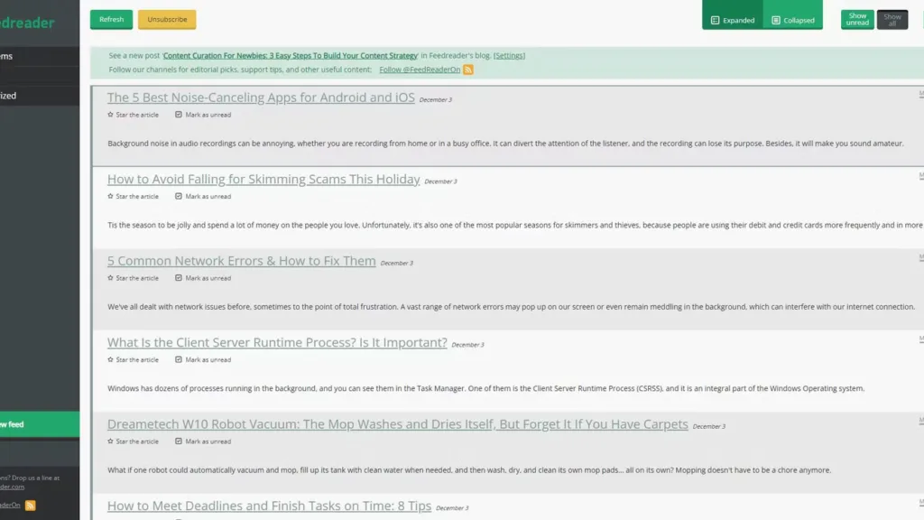Click the Noise-Canceling article summary text
Image resolution: width=924 pixels, height=520 pixels.
[x=505, y=144]
